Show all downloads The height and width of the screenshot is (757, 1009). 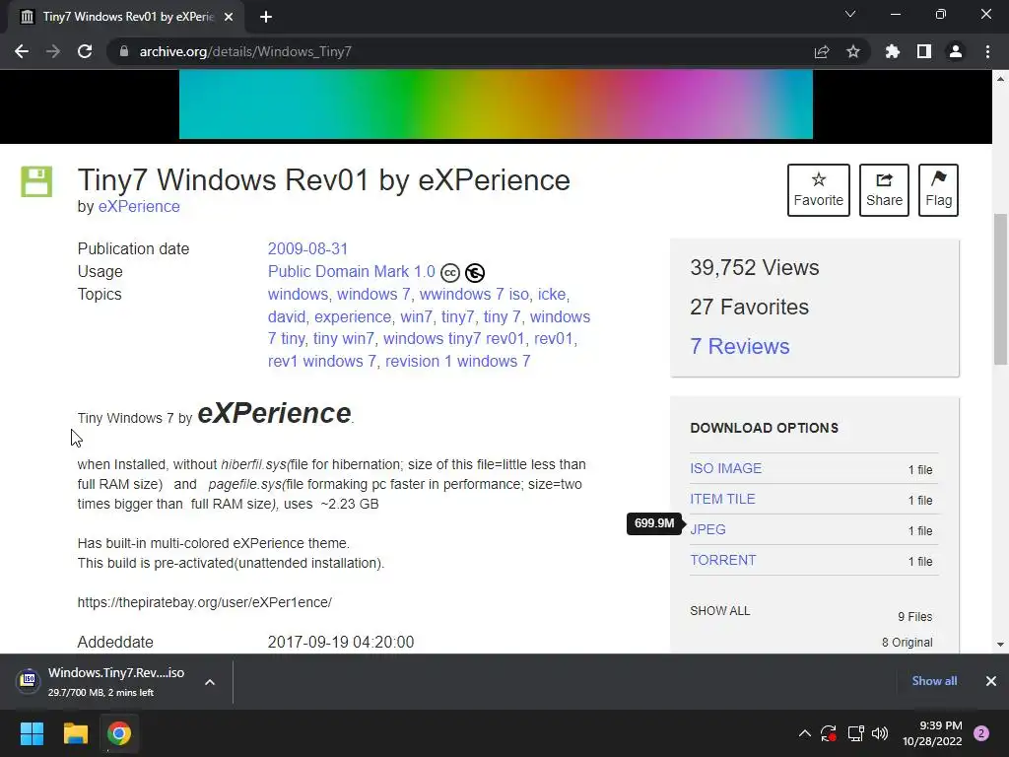click(x=934, y=681)
